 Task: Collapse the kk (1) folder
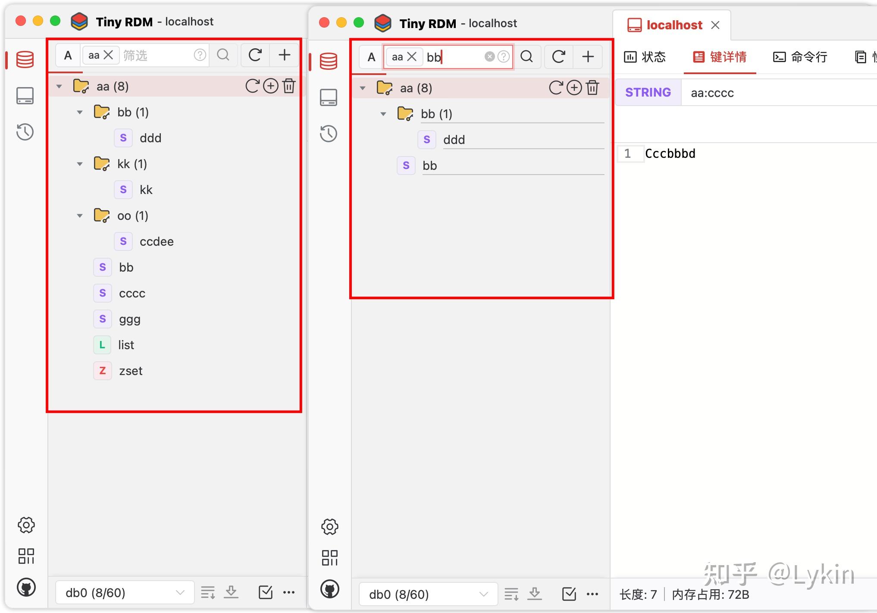coord(80,164)
